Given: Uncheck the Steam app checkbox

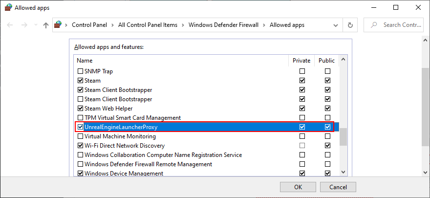Looking at the screenshot, I should click(x=80, y=81).
